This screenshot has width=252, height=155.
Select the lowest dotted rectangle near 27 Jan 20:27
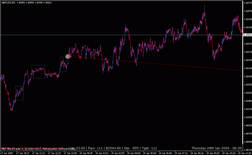[x=19, y=93]
